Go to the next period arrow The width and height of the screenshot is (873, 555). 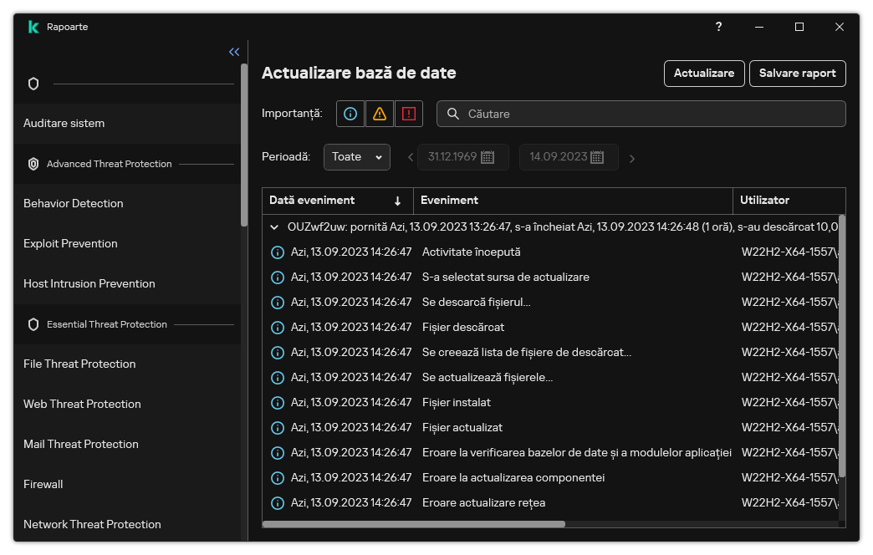pos(632,158)
